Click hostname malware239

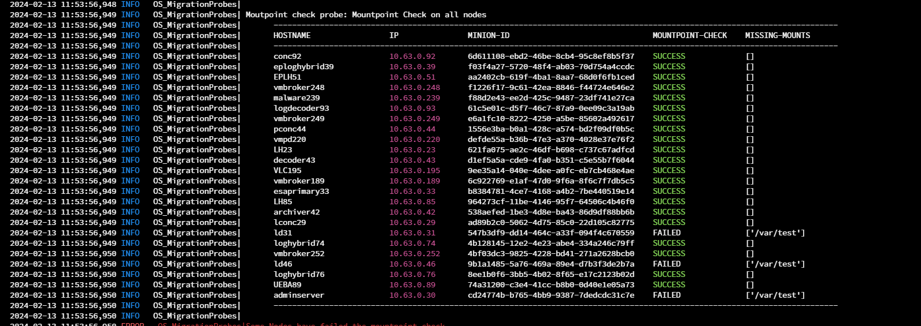click(297, 98)
